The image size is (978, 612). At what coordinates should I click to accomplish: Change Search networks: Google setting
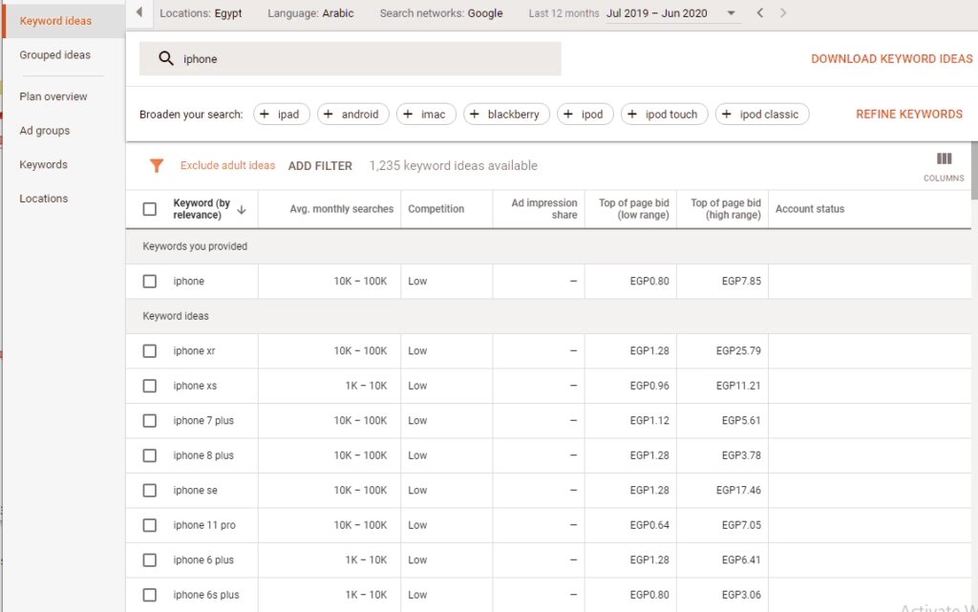pyautogui.click(x=441, y=13)
